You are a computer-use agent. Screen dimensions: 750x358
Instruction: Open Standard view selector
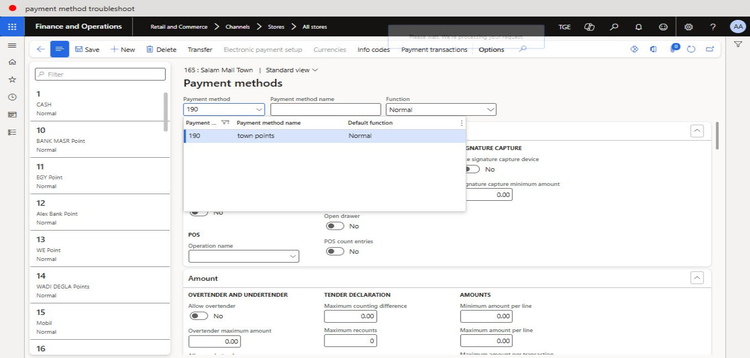pyautogui.click(x=292, y=70)
